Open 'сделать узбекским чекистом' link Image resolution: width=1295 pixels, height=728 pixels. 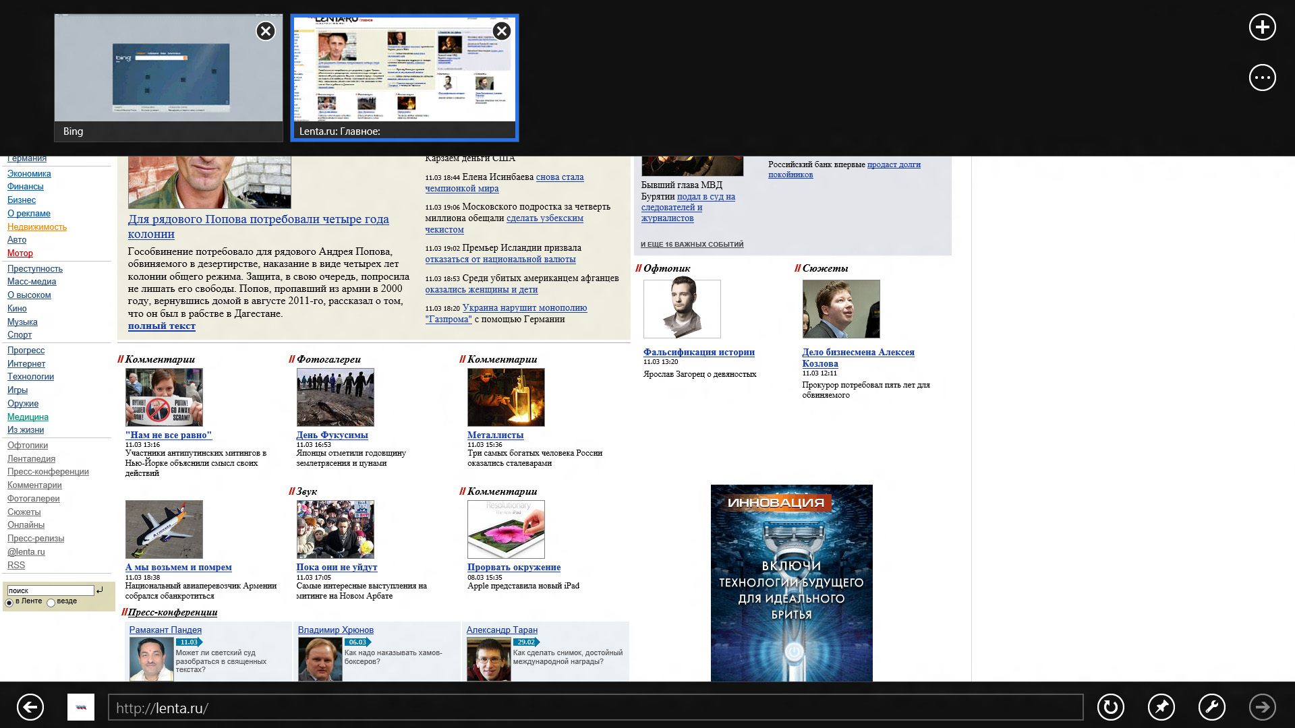pos(505,224)
